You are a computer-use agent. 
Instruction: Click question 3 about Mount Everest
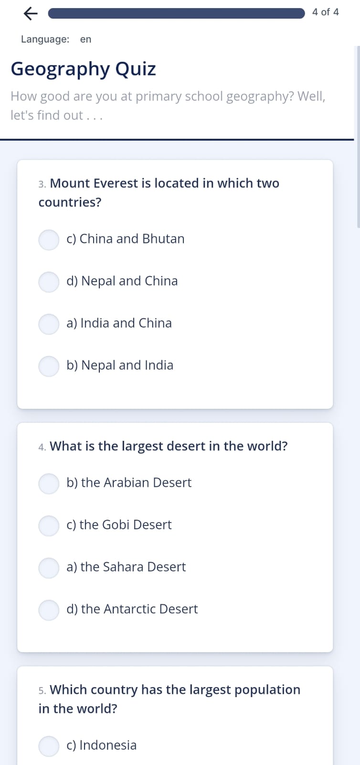[159, 192]
